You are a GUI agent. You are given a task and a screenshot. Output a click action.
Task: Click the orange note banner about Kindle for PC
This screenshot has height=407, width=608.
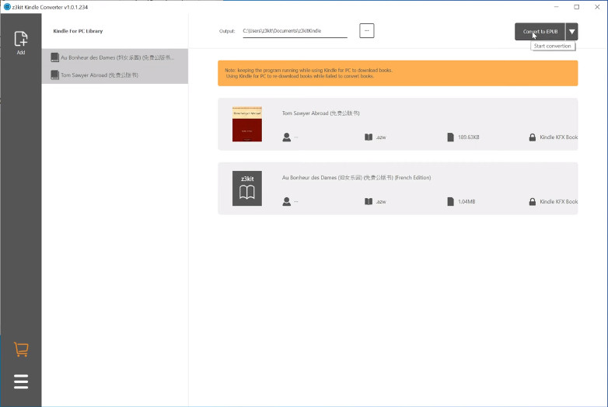click(x=398, y=73)
